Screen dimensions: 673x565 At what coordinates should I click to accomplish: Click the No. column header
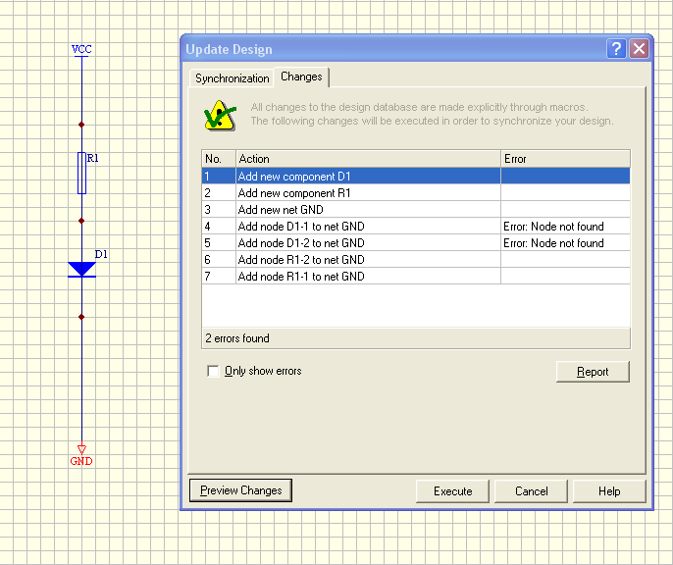pos(219,159)
